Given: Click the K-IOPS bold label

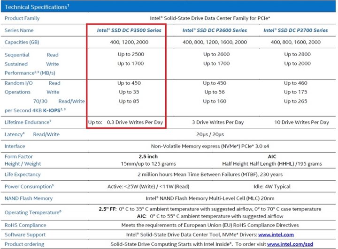Looking at the screenshot, I should 52,110.
